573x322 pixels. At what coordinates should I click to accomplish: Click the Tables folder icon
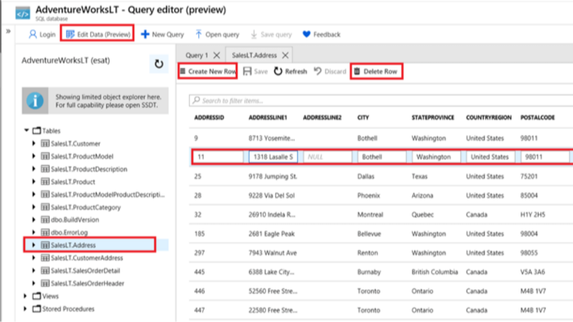(37, 130)
